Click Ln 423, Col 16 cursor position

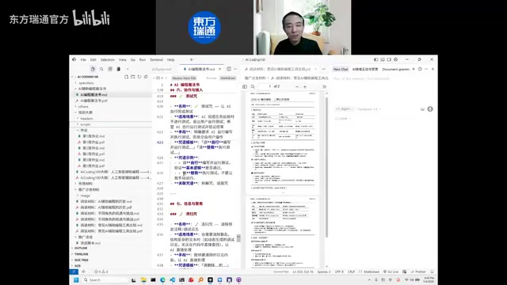[303, 272]
